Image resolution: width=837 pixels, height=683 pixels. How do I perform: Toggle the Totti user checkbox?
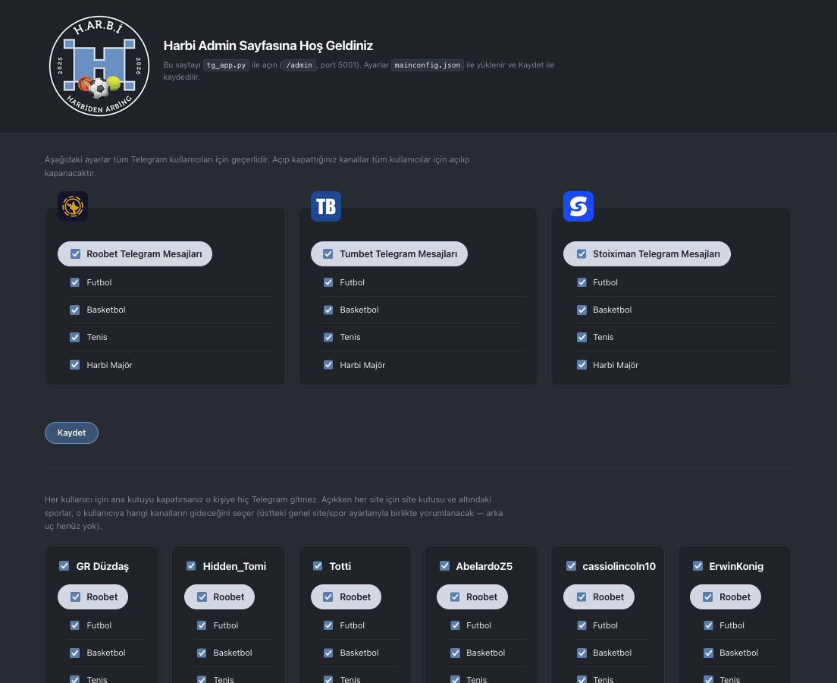[318, 566]
